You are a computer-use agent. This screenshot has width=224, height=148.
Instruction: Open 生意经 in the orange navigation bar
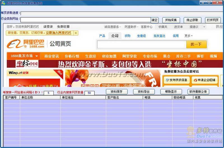coord(90,56)
